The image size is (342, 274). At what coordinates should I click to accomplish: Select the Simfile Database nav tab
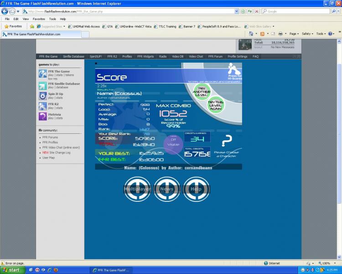(73, 56)
